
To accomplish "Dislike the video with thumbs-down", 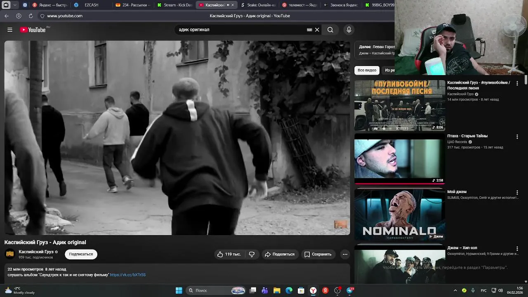I will click(x=252, y=254).
